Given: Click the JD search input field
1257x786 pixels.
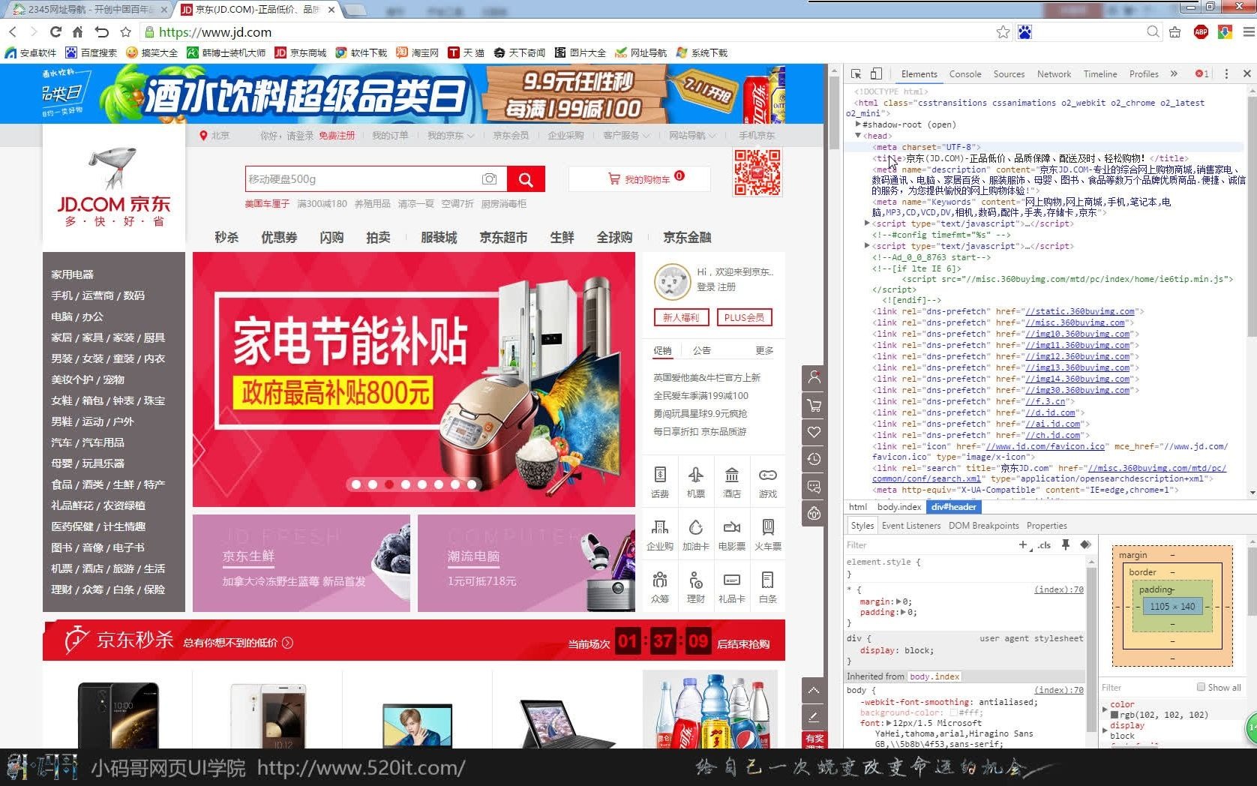Looking at the screenshot, I should (362, 179).
